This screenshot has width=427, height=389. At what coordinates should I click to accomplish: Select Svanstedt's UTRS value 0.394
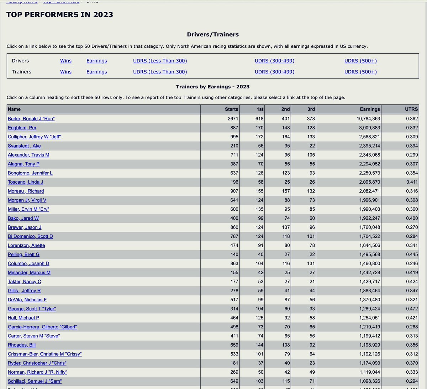[412, 146]
